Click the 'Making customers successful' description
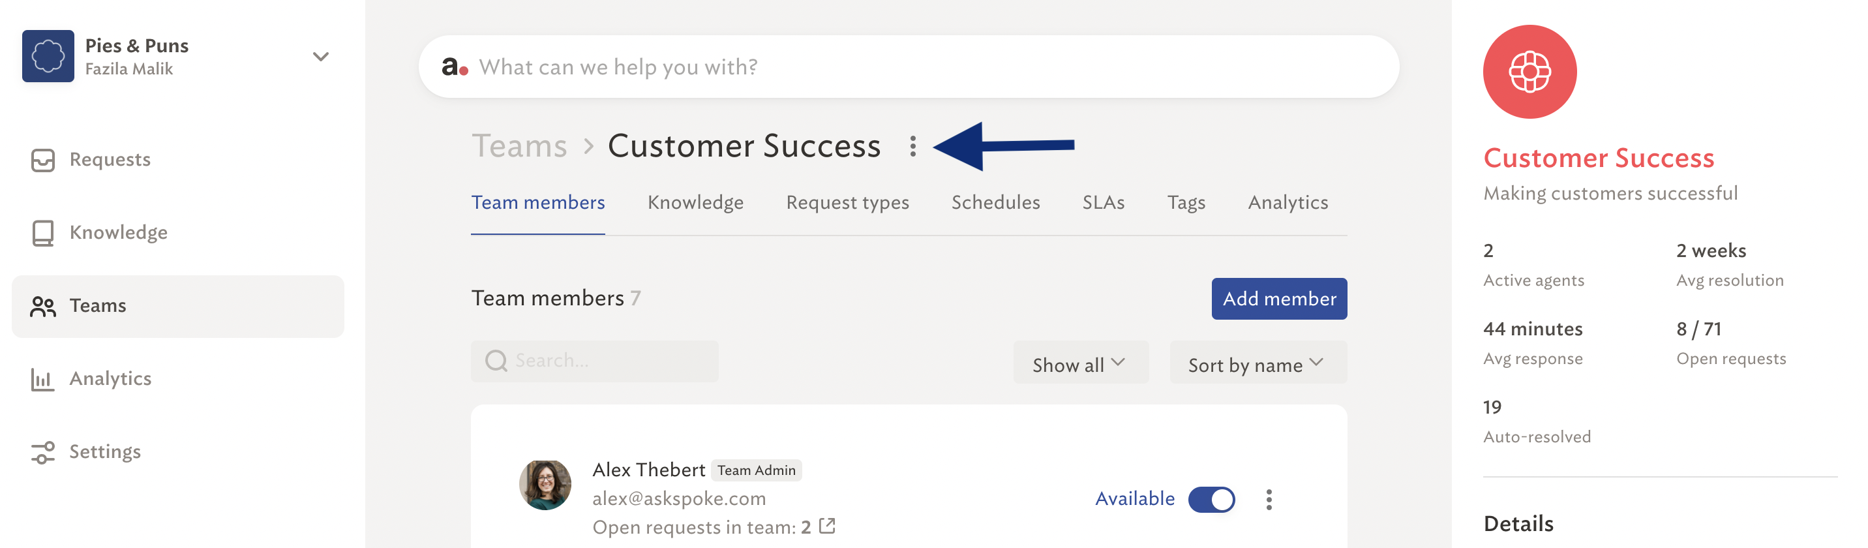1868x548 pixels. pos(1610,194)
